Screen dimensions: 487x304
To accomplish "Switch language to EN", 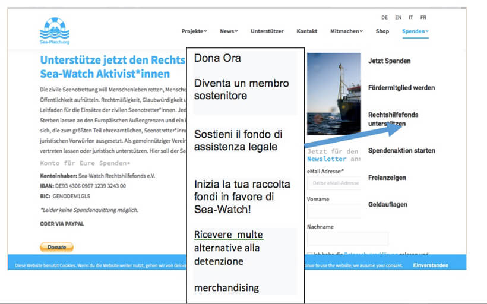I will click(x=398, y=18).
